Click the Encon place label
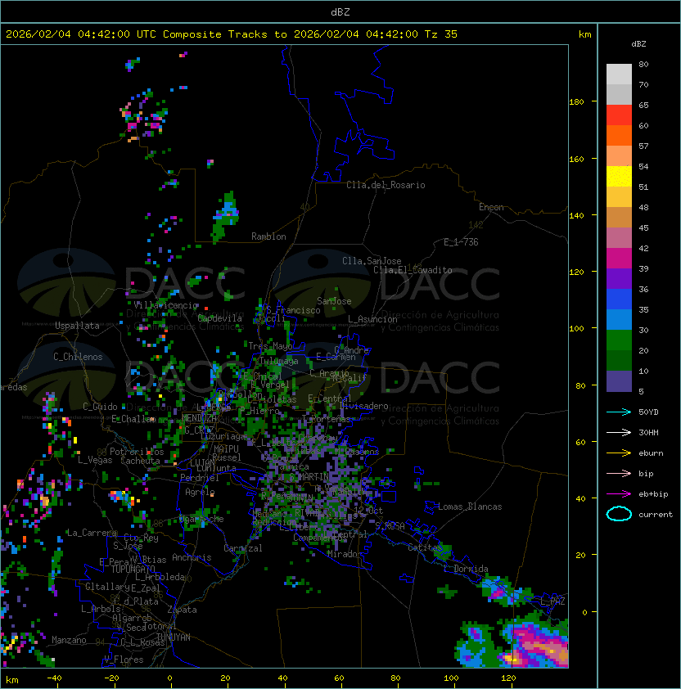The image size is (681, 689). pos(491,206)
